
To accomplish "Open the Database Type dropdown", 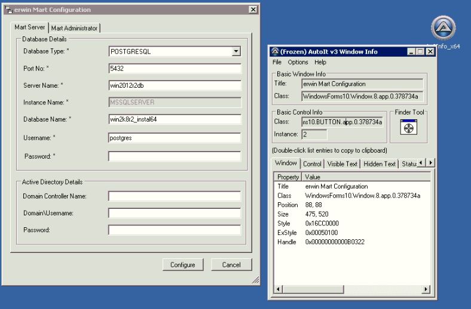I will (236, 51).
